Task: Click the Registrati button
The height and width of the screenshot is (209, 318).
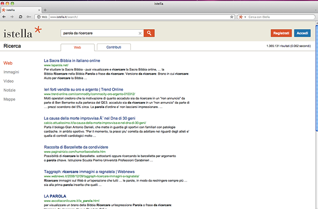Action: tap(281, 33)
